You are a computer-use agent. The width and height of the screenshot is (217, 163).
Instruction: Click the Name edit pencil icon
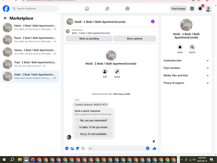(x=117, y=72)
